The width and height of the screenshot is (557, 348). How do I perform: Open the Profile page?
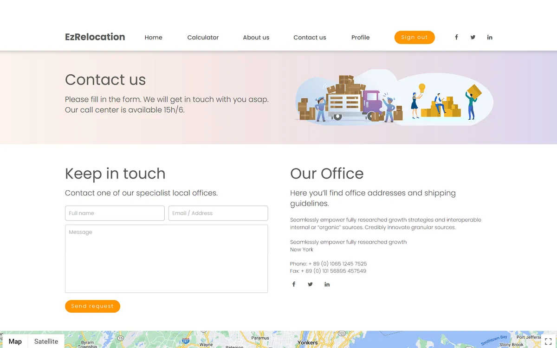coord(360,37)
